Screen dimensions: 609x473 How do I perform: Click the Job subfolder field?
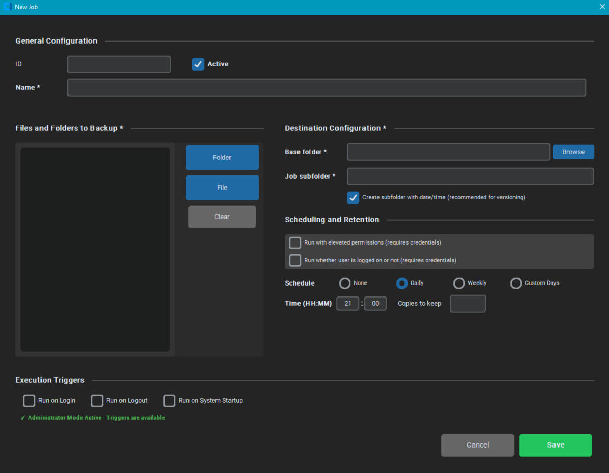(x=470, y=177)
